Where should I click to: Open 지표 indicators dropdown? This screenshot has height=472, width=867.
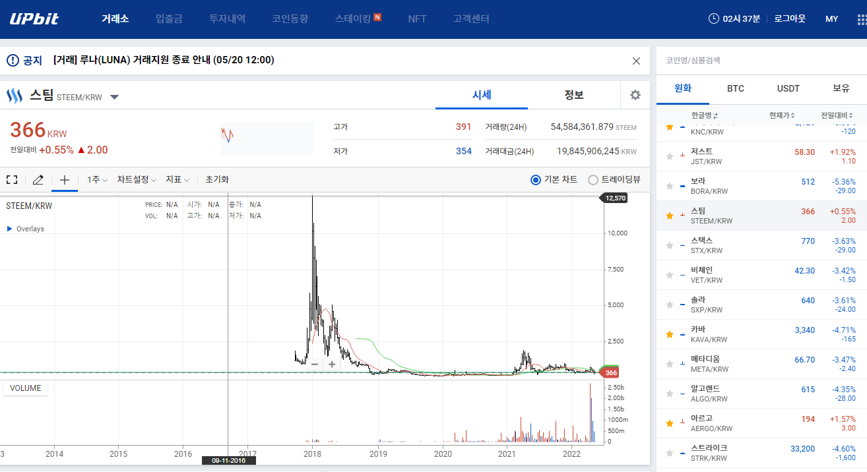click(x=177, y=179)
